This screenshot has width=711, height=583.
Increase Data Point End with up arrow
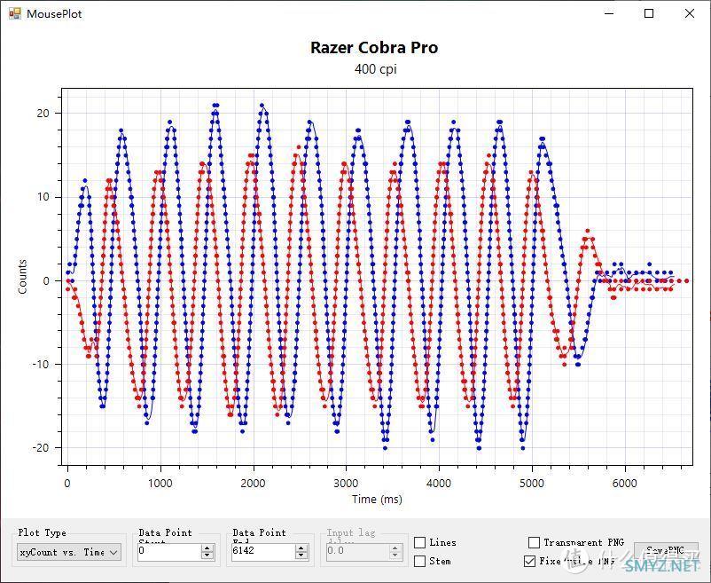click(301, 548)
